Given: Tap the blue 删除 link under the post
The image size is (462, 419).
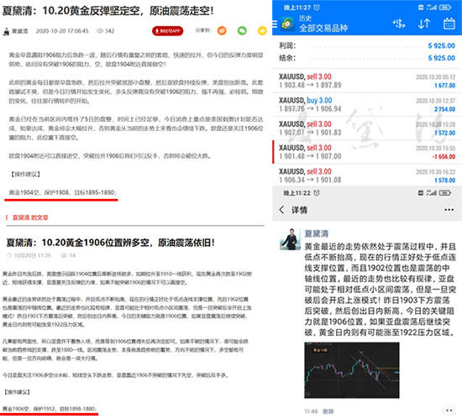Looking at the screenshot, I should [328, 411].
